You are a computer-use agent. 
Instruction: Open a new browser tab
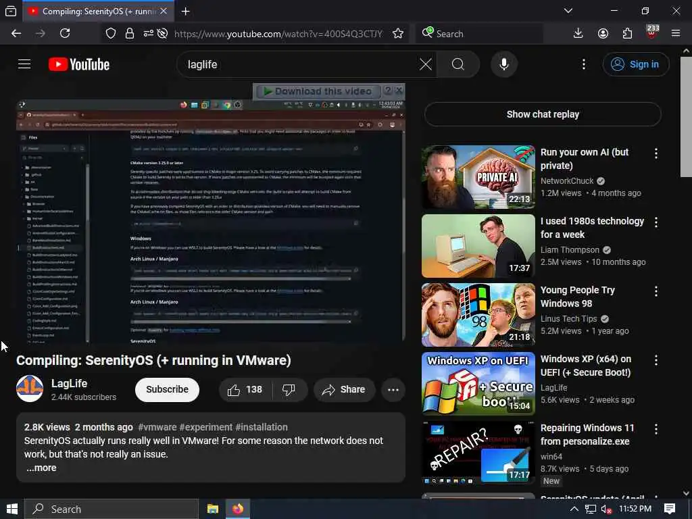click(x=186, y=11)
